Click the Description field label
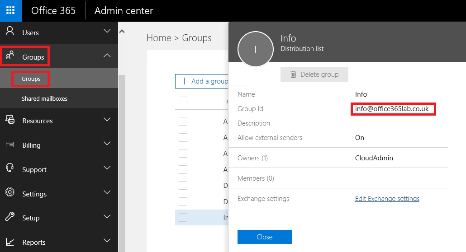 tap(253, 123)
